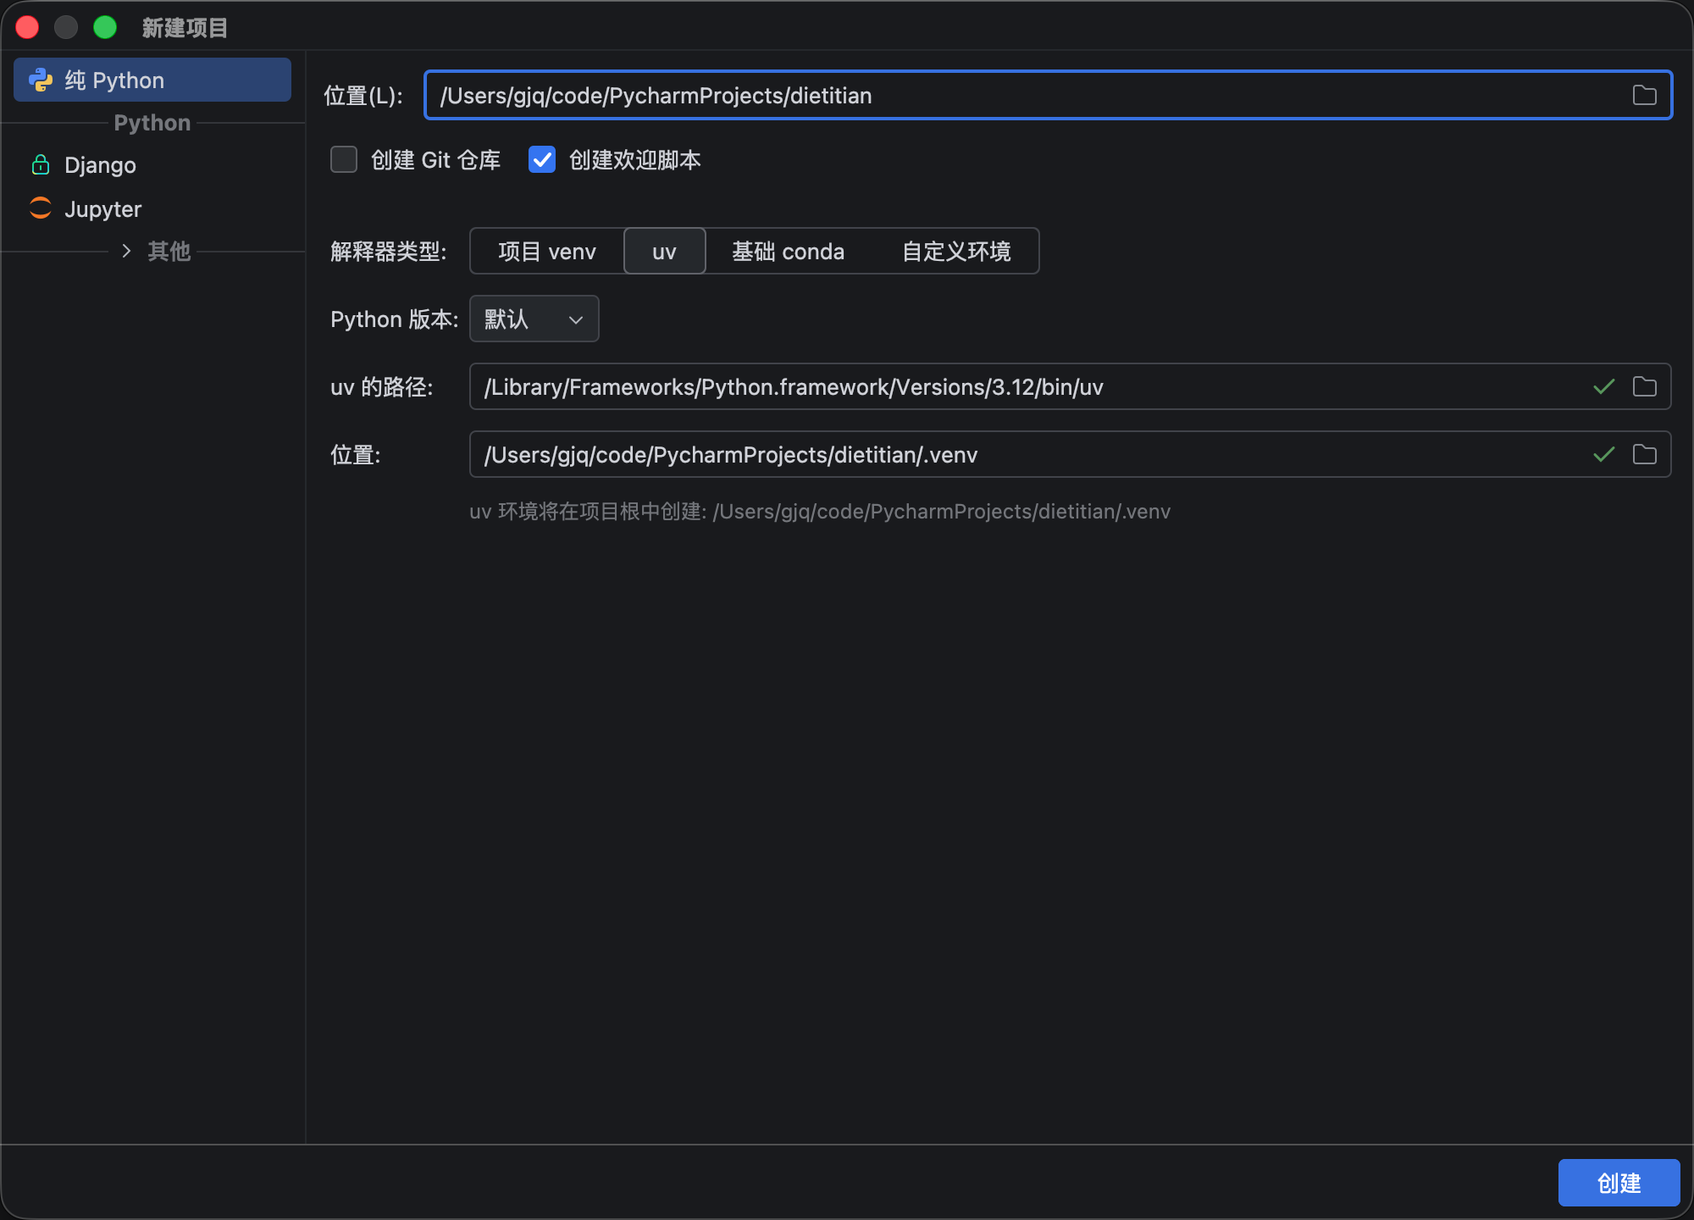Select Jupyter project type
The image size is (1694, 1220).
point(152,208)
